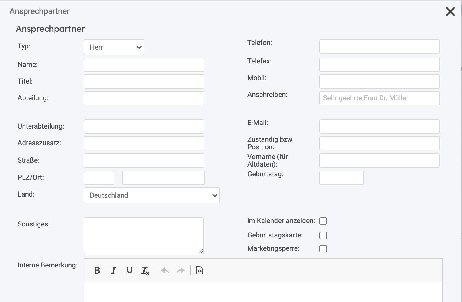Expand the Land dropdown showing Deutschland
Image resolution: width=462 pixels, height=302 pixels.
(152, 195)
